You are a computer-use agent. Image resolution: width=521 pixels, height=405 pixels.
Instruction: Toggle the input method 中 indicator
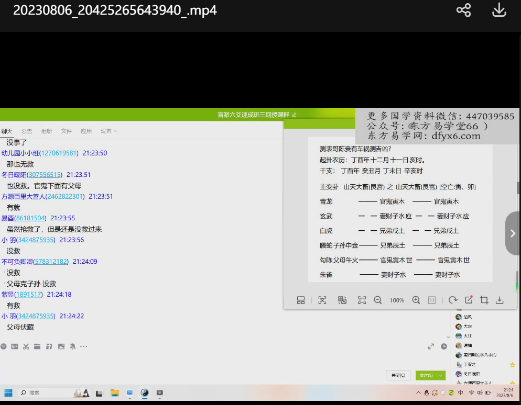(461, 392)
